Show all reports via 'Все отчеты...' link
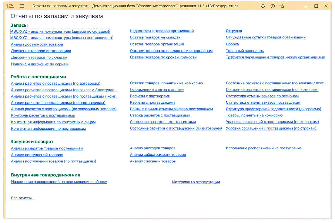This screenshot has height=223, width=335. pos(23,198)
